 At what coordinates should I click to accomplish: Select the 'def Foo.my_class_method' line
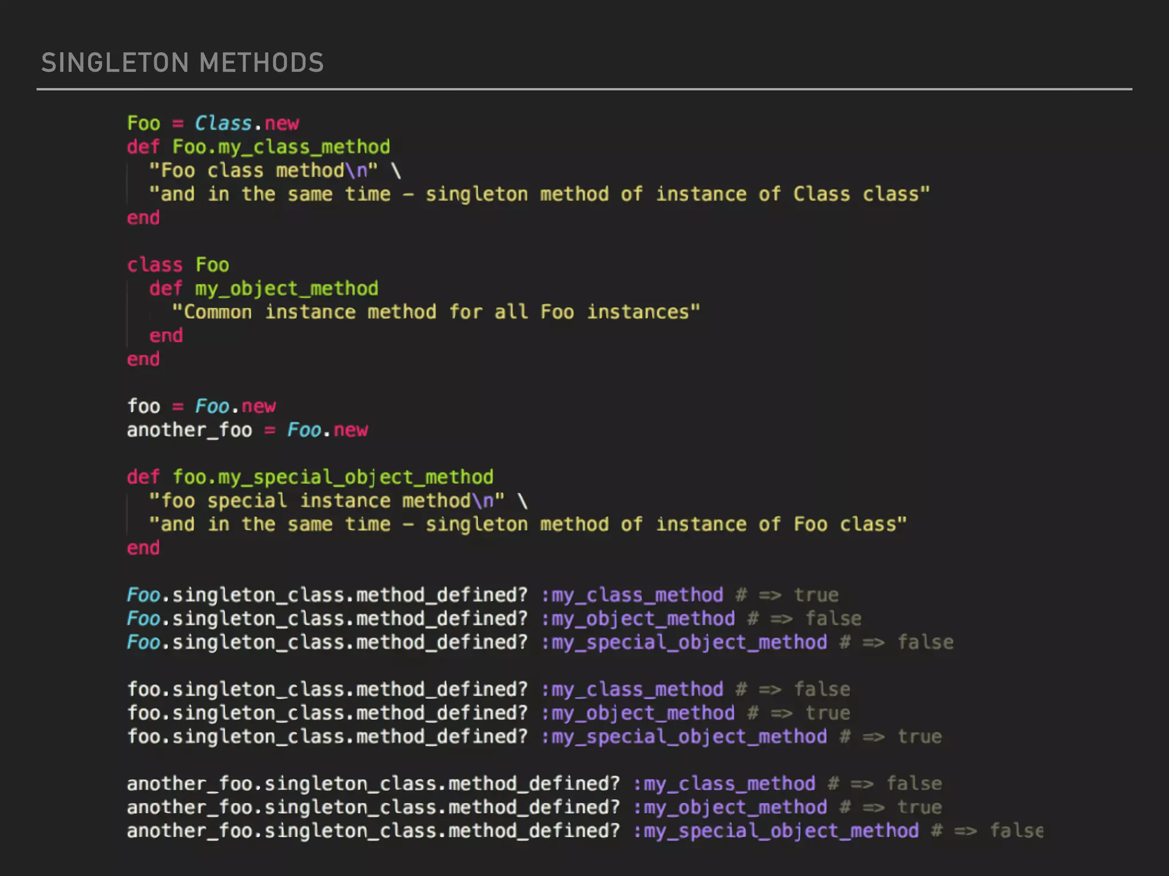[x=259, y=147]
